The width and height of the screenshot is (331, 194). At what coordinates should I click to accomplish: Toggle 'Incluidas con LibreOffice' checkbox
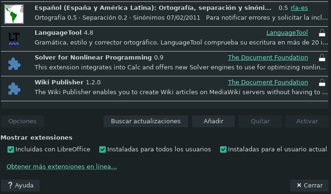tap(11, 149)
